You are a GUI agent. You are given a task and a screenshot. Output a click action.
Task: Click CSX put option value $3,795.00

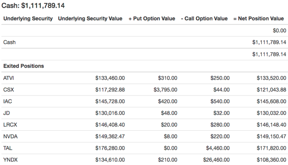coord(165,90)
